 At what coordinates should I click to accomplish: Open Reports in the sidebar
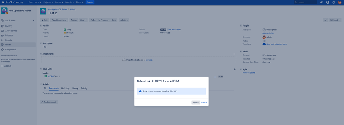[9, 40]
